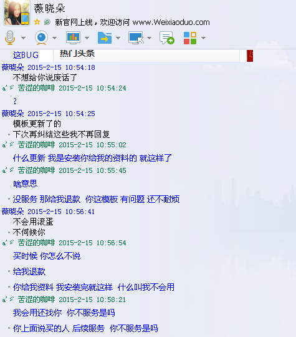Expand the voice call dropdown arrow
Screen dimensions: 296x337
(x=24, y=38)
